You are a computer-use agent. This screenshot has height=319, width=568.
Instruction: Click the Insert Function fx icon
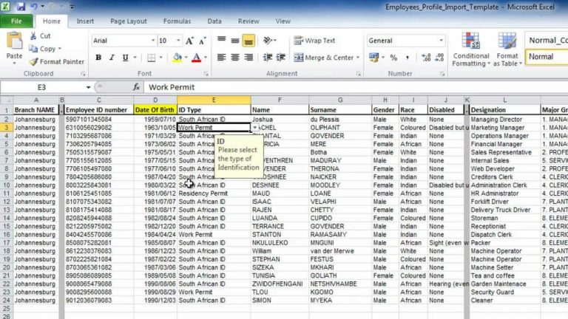[136, 87]
